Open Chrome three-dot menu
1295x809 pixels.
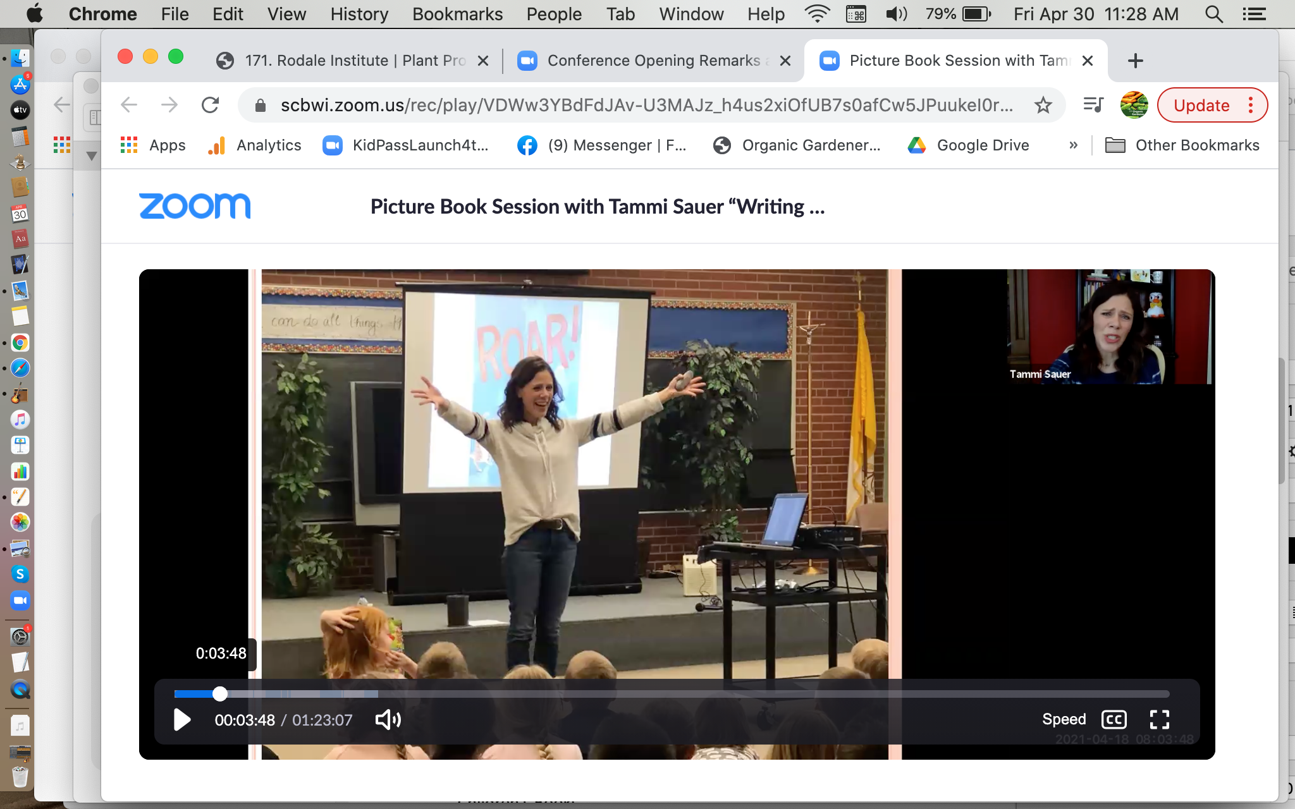click(x=1251, y=105)
